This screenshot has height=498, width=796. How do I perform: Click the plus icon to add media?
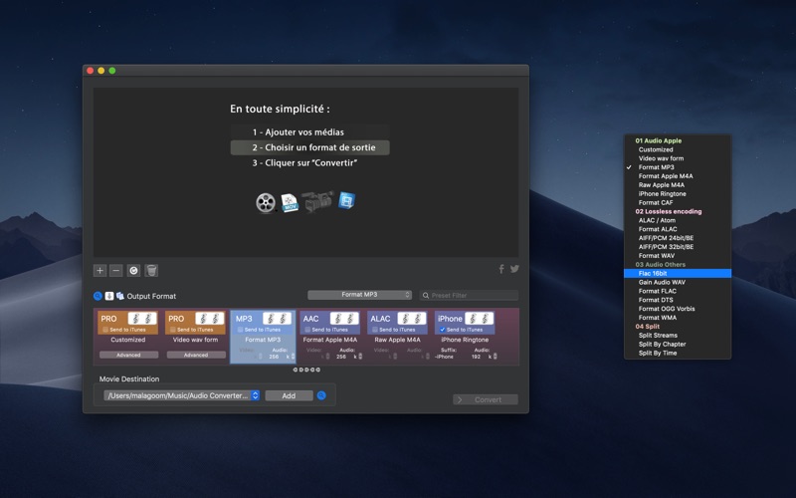pos(100,270)
